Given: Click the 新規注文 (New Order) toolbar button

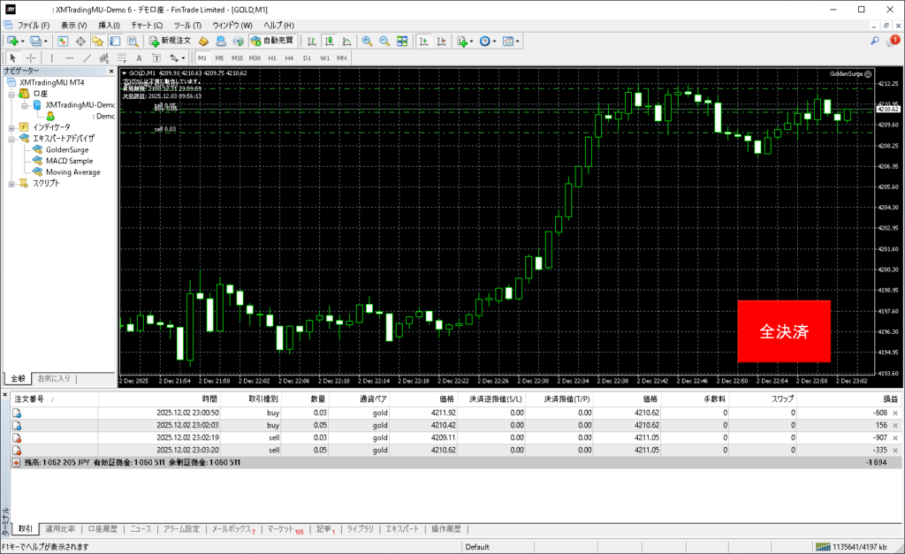Looking at the screenshot, I should (x=169, y=41).
